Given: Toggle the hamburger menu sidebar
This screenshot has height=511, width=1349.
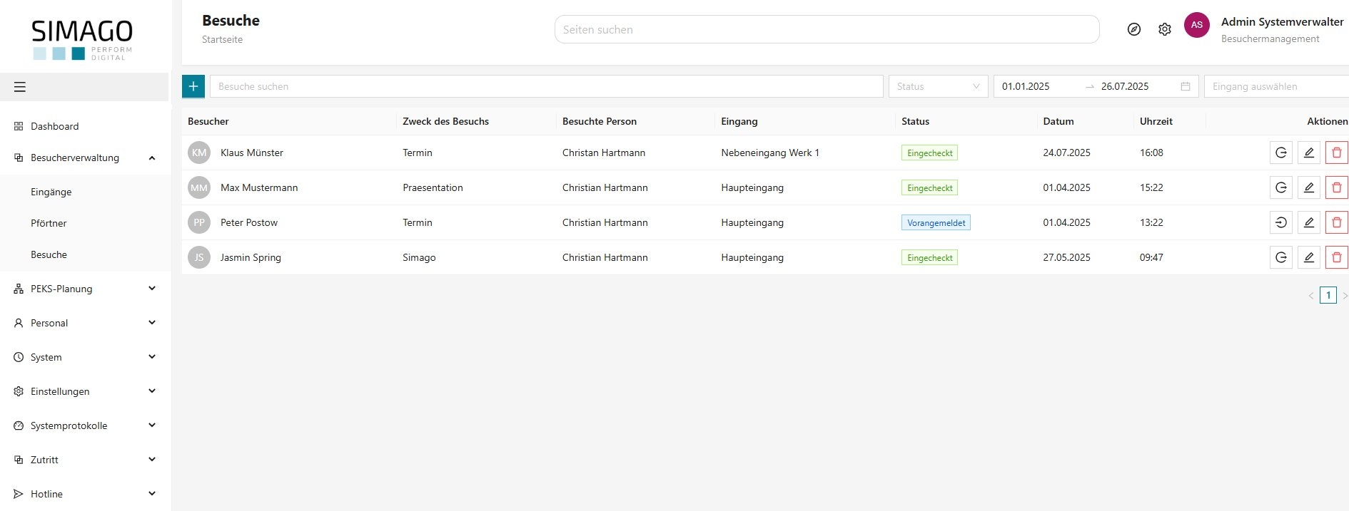Looking at the screenshot, I should [20, 87].
